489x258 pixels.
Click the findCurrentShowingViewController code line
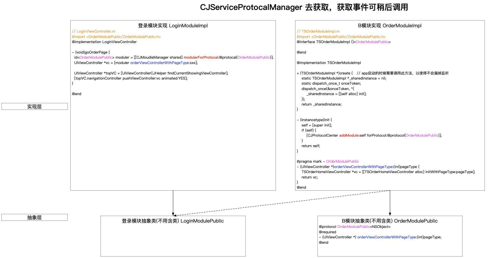pyautogui.click(x=151, y=73)
